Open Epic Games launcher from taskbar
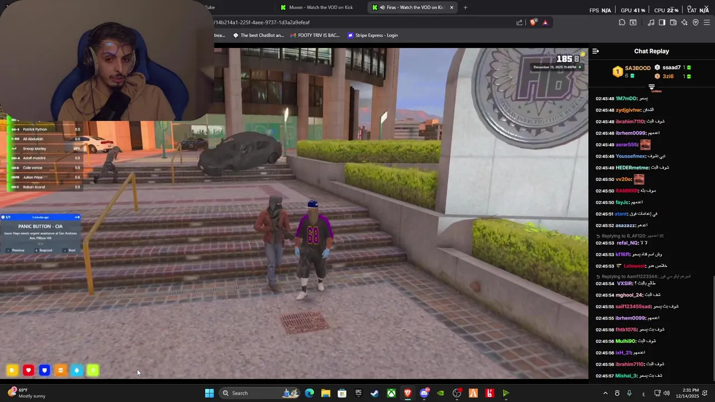715x402 pixels. tap(359, 393)
